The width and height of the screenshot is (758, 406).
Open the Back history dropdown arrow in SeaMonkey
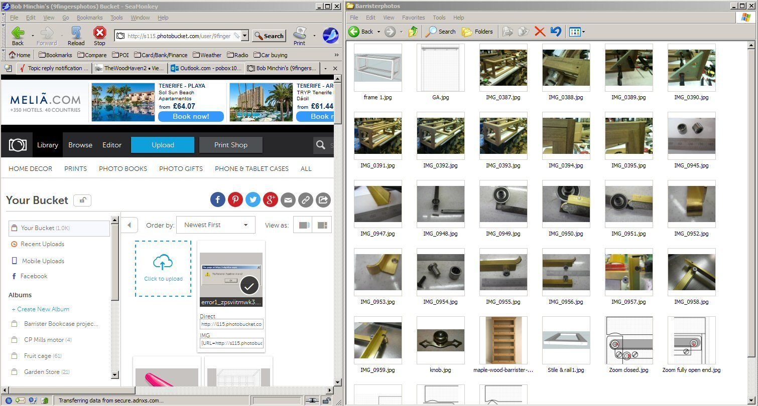[x=33, y=36]
